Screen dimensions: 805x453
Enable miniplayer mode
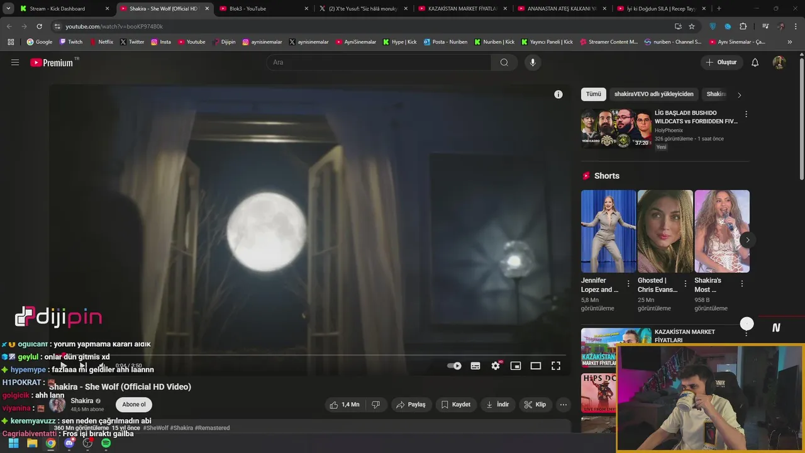click(516, 366)
